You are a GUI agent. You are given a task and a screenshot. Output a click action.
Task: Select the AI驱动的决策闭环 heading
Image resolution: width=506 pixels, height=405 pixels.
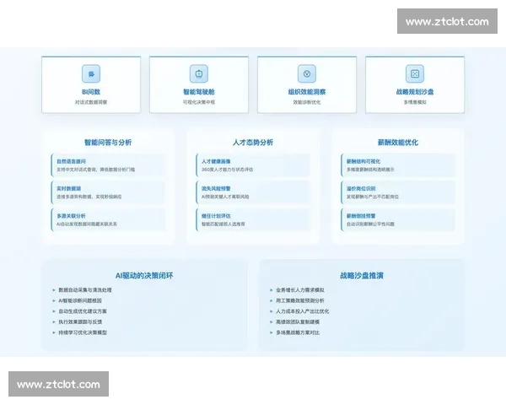(144, 276)
